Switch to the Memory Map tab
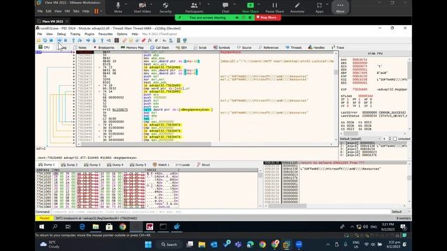This screenshot has height=251, width=447. coord(132,47)
